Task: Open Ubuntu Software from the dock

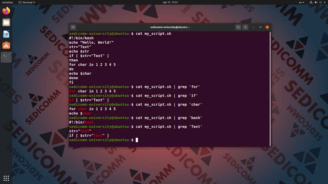Action: (6, 46)
